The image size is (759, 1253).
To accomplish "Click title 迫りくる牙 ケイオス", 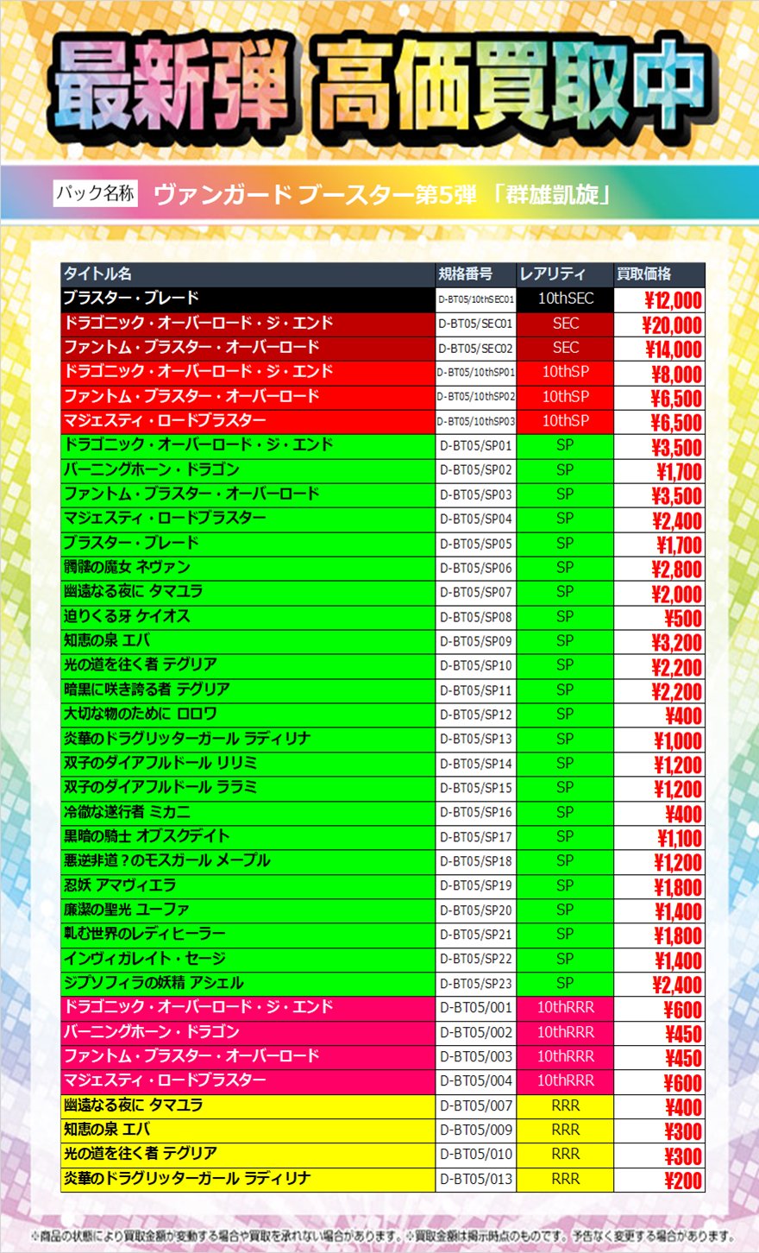I will pos(127,616).
